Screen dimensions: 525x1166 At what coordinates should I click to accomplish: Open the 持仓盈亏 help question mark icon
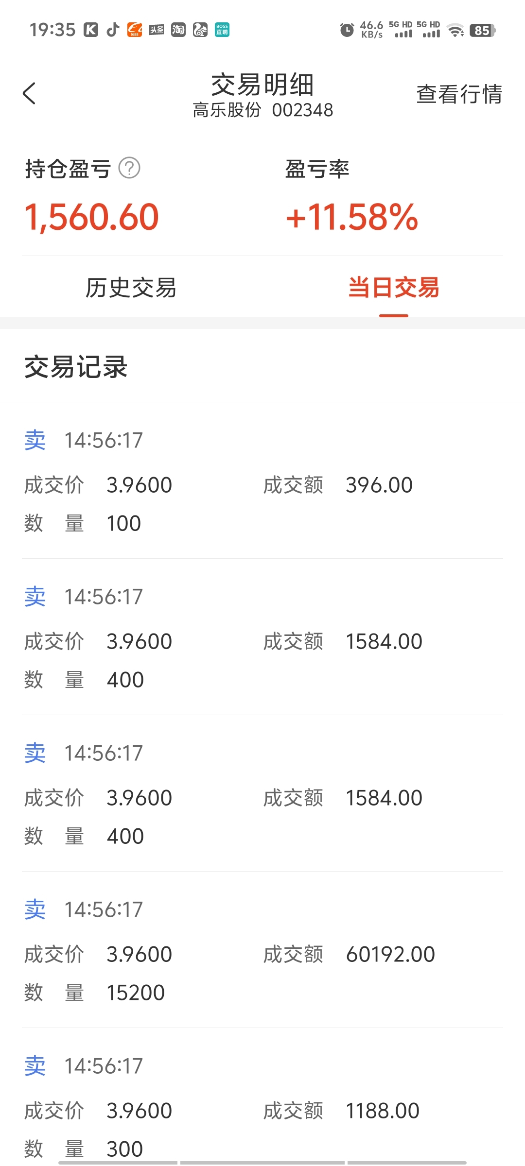pyautogui.click(x=129, y=168)
